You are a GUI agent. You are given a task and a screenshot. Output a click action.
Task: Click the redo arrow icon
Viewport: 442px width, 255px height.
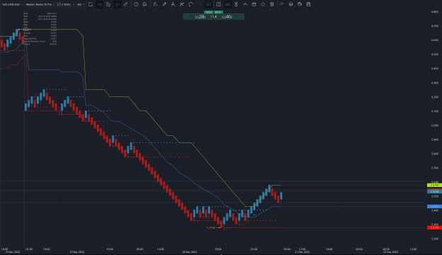[x=199, y=4]
